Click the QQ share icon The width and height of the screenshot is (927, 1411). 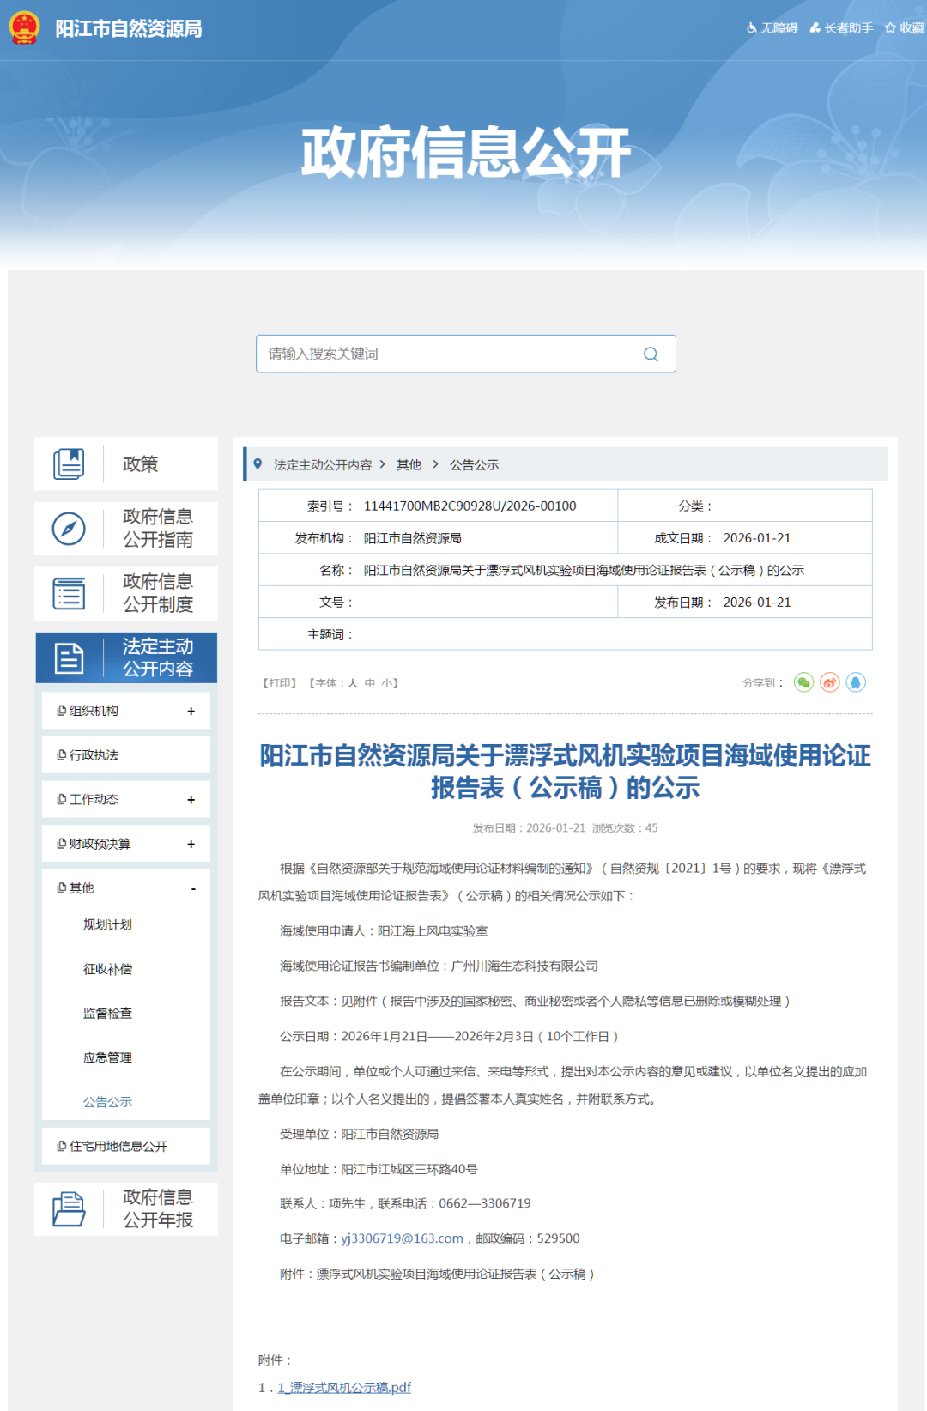click(x=856, y=682)
